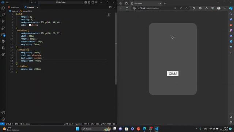Open color picker for rgb(78, 77, 77)
The width and height of the screenshot is (234, 132).
point(42,33)
